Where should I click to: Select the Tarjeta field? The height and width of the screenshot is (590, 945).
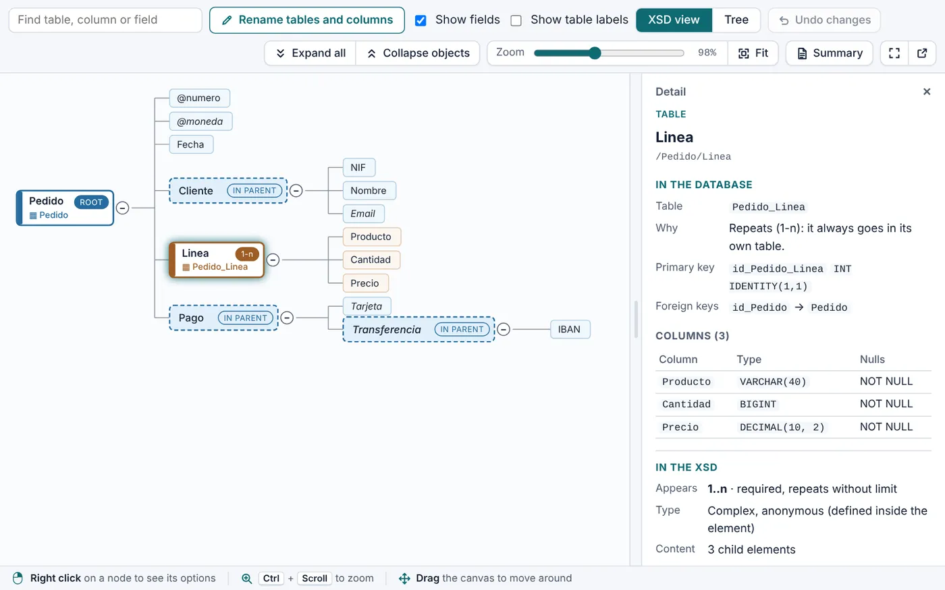tap(367, 306)
